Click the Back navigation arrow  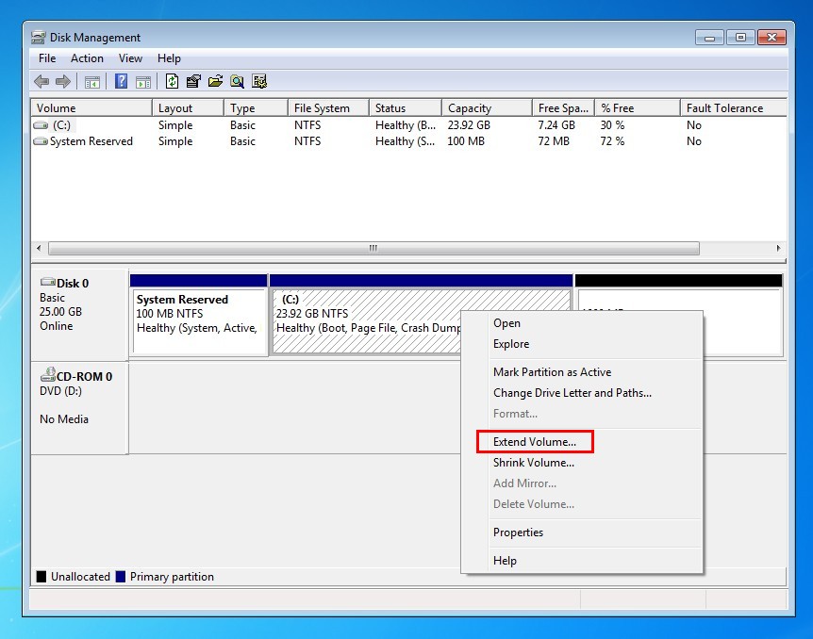(x=41, y=81)
